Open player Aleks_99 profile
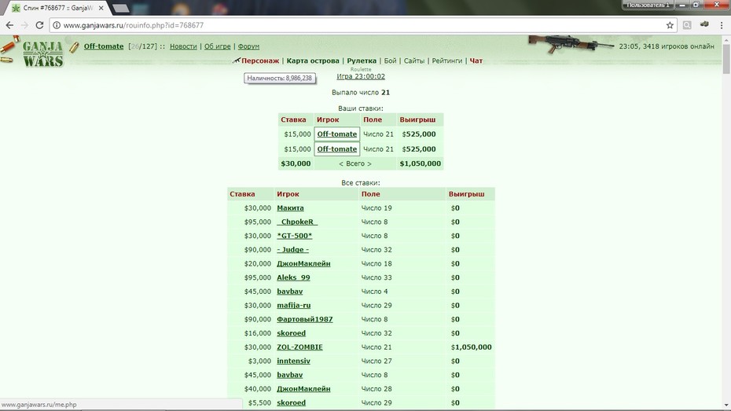Viewport: 731px width, 411px height. (293, 277)
